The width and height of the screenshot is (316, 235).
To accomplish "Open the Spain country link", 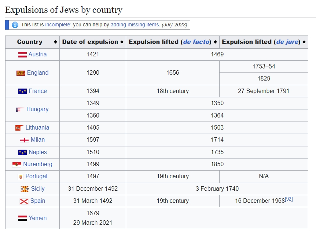I will 38,201.
